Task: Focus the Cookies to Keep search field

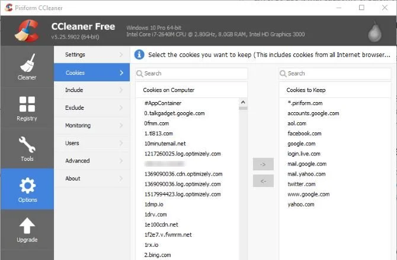Action: 335,74
